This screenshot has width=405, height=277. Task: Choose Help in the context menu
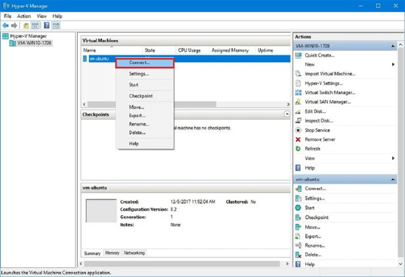(x=145, y=144)
